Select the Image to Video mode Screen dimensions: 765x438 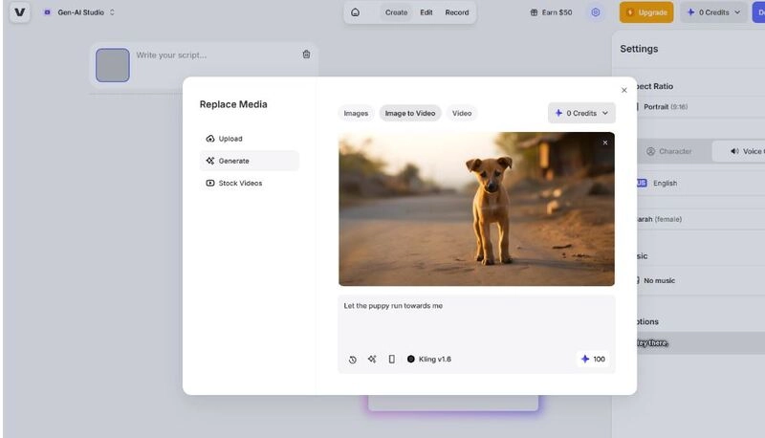point(409,113)
